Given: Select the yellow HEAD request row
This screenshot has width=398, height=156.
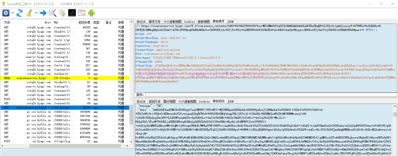Looking at the screenshot, I should (65, 78).
